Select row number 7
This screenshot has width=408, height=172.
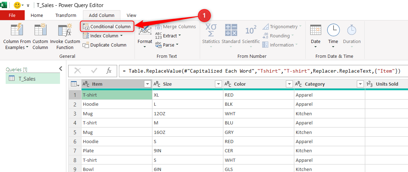(75, 151)
